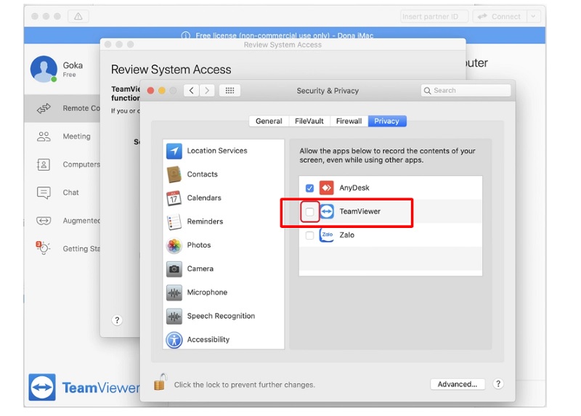Screen dimensions: 581x416
Task: Click the Location Services arrow icon
Action: pyautogui.click(x=174, y=151)
